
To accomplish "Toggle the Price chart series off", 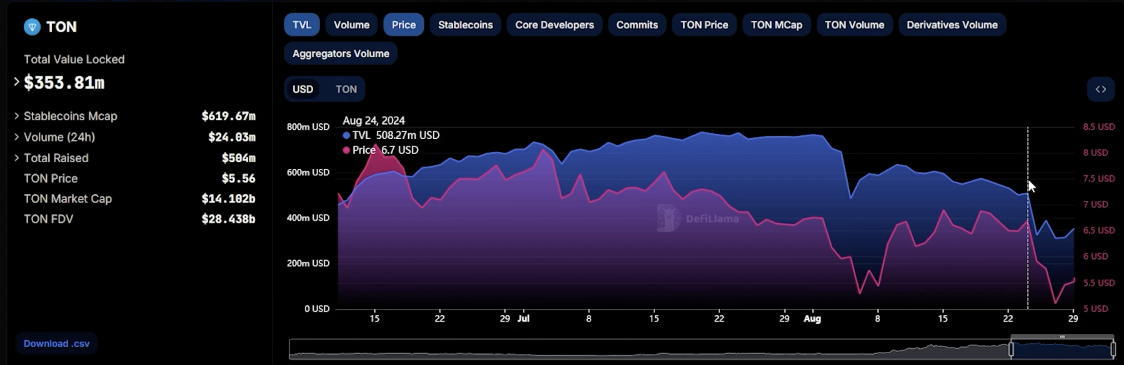I will [404, 25].
